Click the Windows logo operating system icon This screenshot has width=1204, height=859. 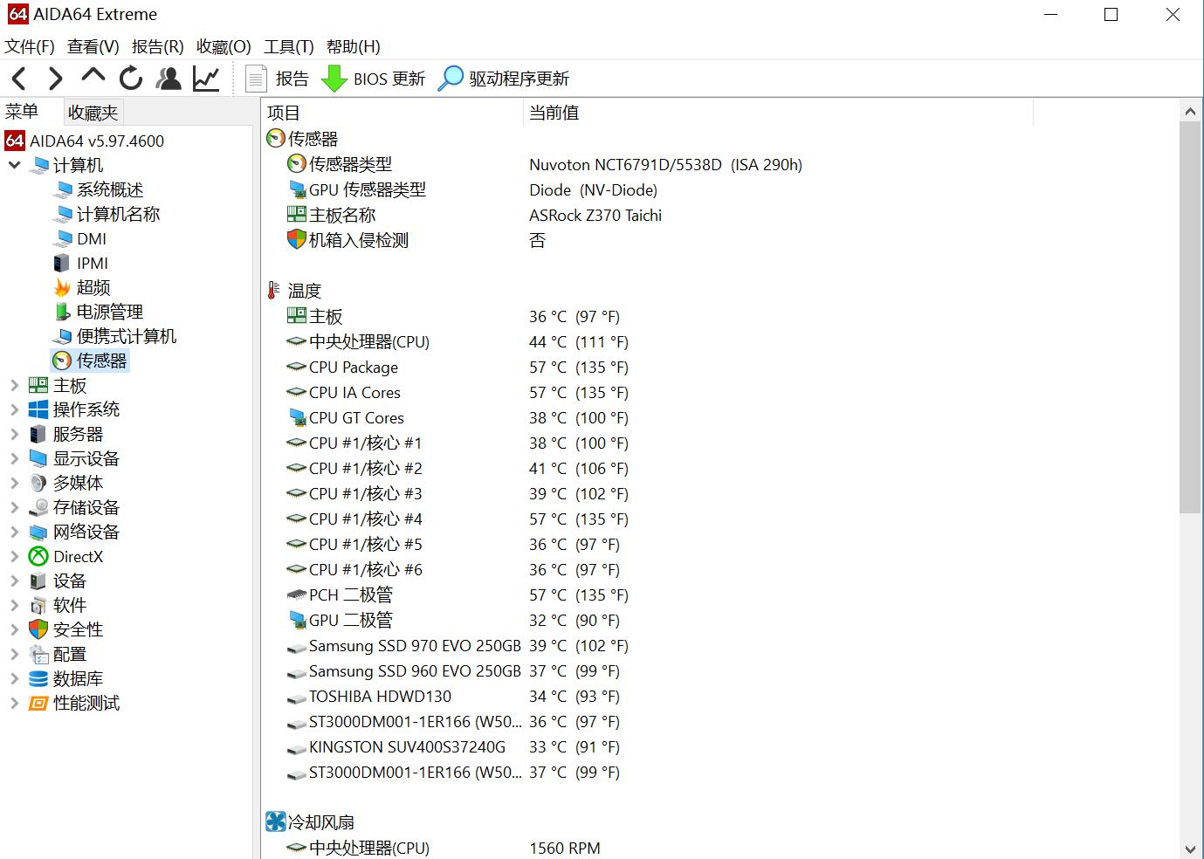point(38,409)
